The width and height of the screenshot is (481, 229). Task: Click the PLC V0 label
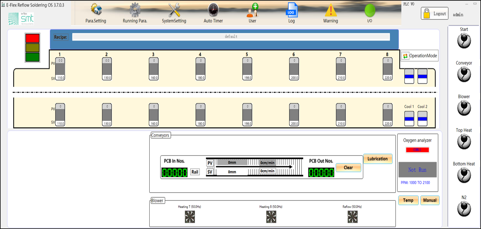[409, 4]
